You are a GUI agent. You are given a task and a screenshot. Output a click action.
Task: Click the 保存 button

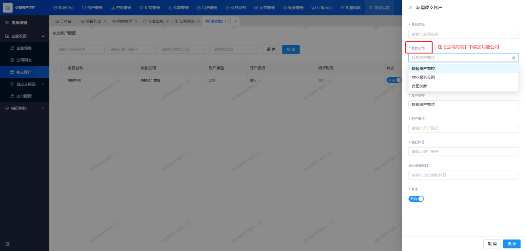pos(512,244)
